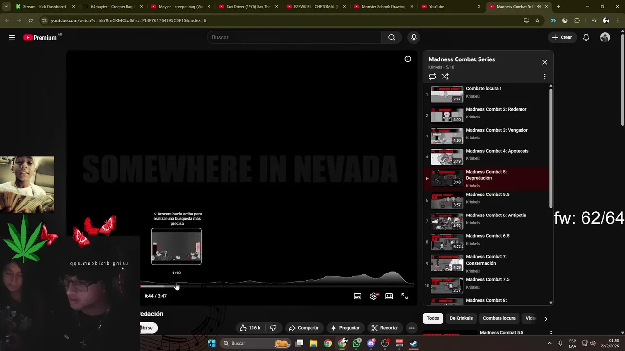Play Madness Combat 3: Vengador
Screen dimensions: 625x351
point(486,136)
